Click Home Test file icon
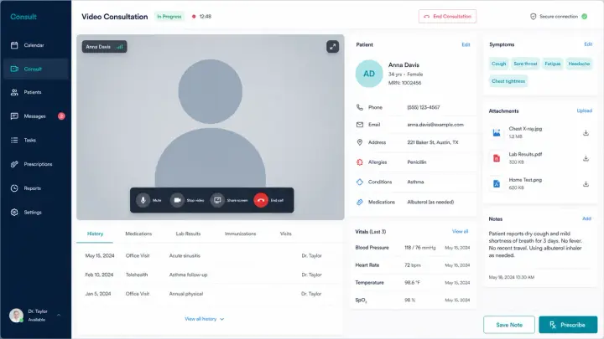Screen dimensions: 604x339 (497, 184)
